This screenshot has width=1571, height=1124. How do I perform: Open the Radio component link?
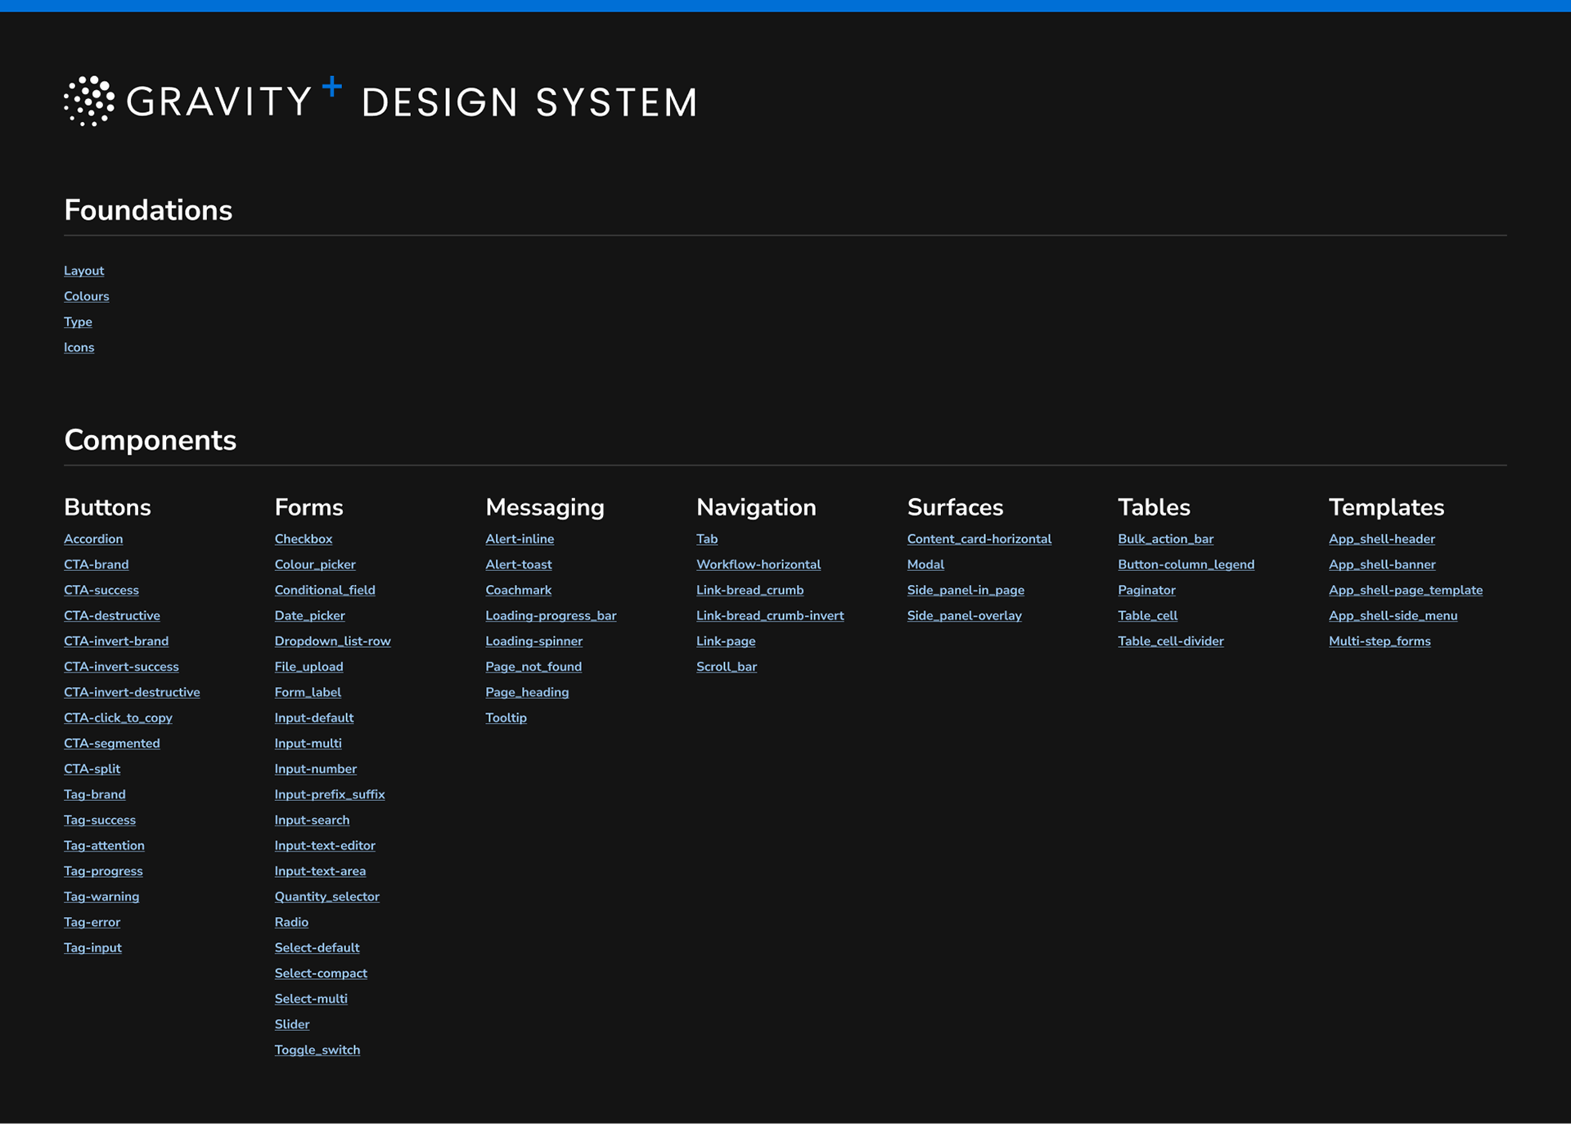click(291, 922)
